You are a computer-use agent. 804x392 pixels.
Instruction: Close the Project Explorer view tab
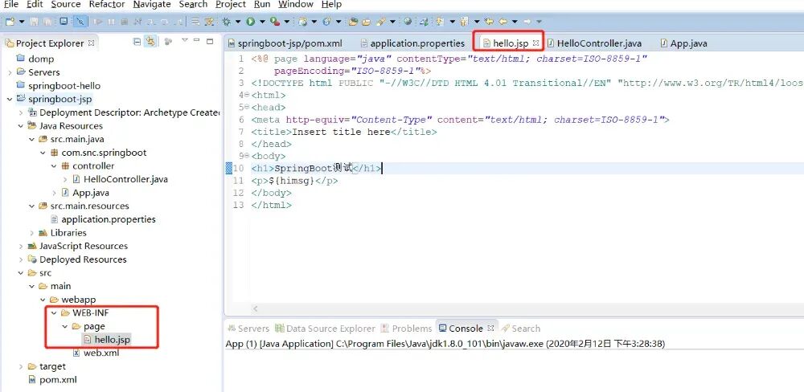pos(92,43)
